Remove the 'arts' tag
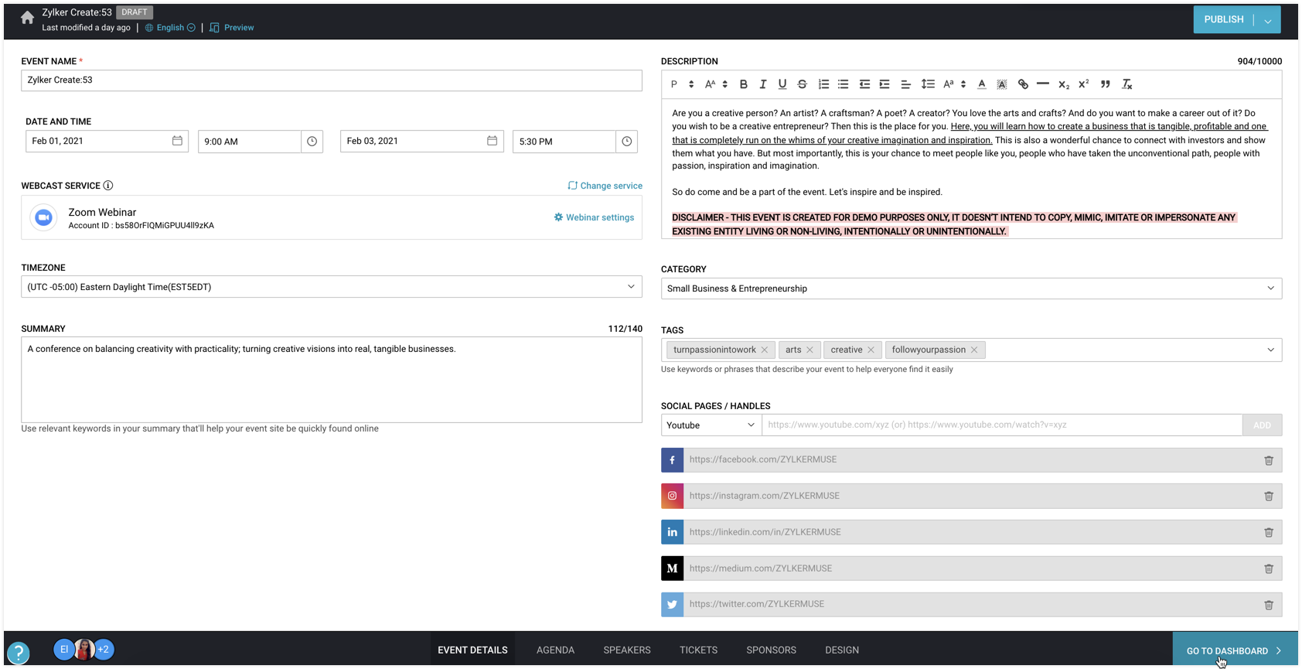 click(x=809, y=350)
